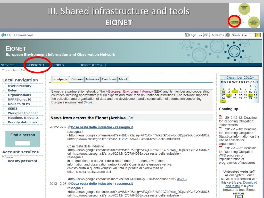Open second Cosa resta delle industrie article

click(102, 184)
